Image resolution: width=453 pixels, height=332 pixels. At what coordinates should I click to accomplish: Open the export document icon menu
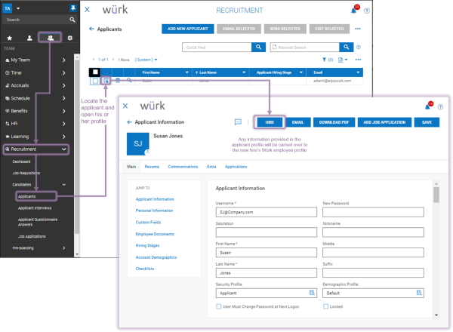click(343, 60)
